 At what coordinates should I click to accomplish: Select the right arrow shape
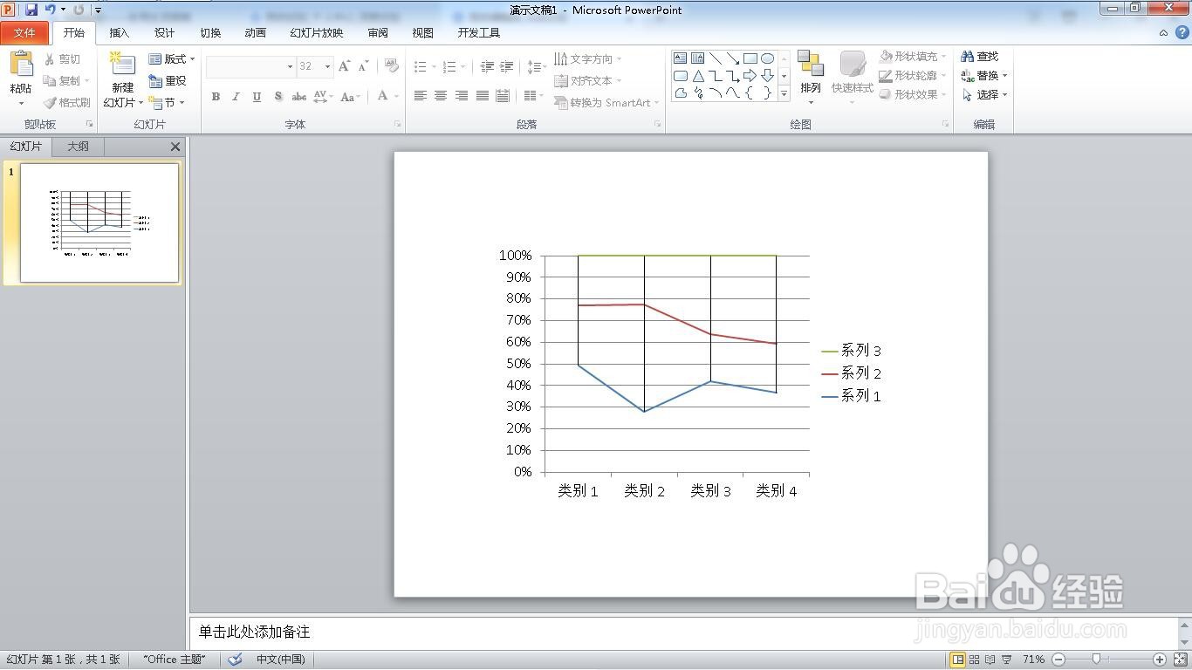pyautogui.click(x=750, y=76)
